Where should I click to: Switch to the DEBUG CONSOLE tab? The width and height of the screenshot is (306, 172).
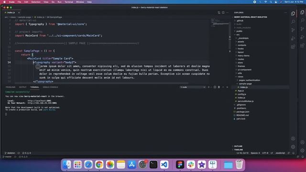pos(50,87)
